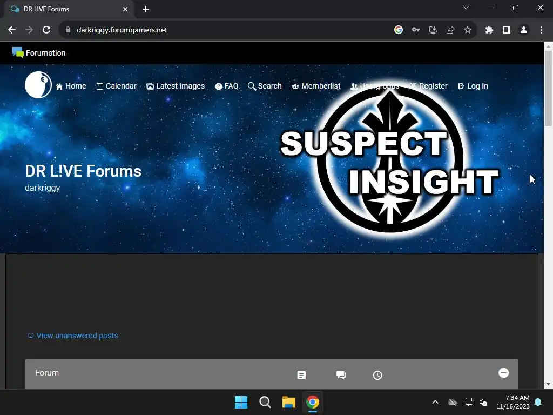Reload the page with refresh icon

[46, 30]
